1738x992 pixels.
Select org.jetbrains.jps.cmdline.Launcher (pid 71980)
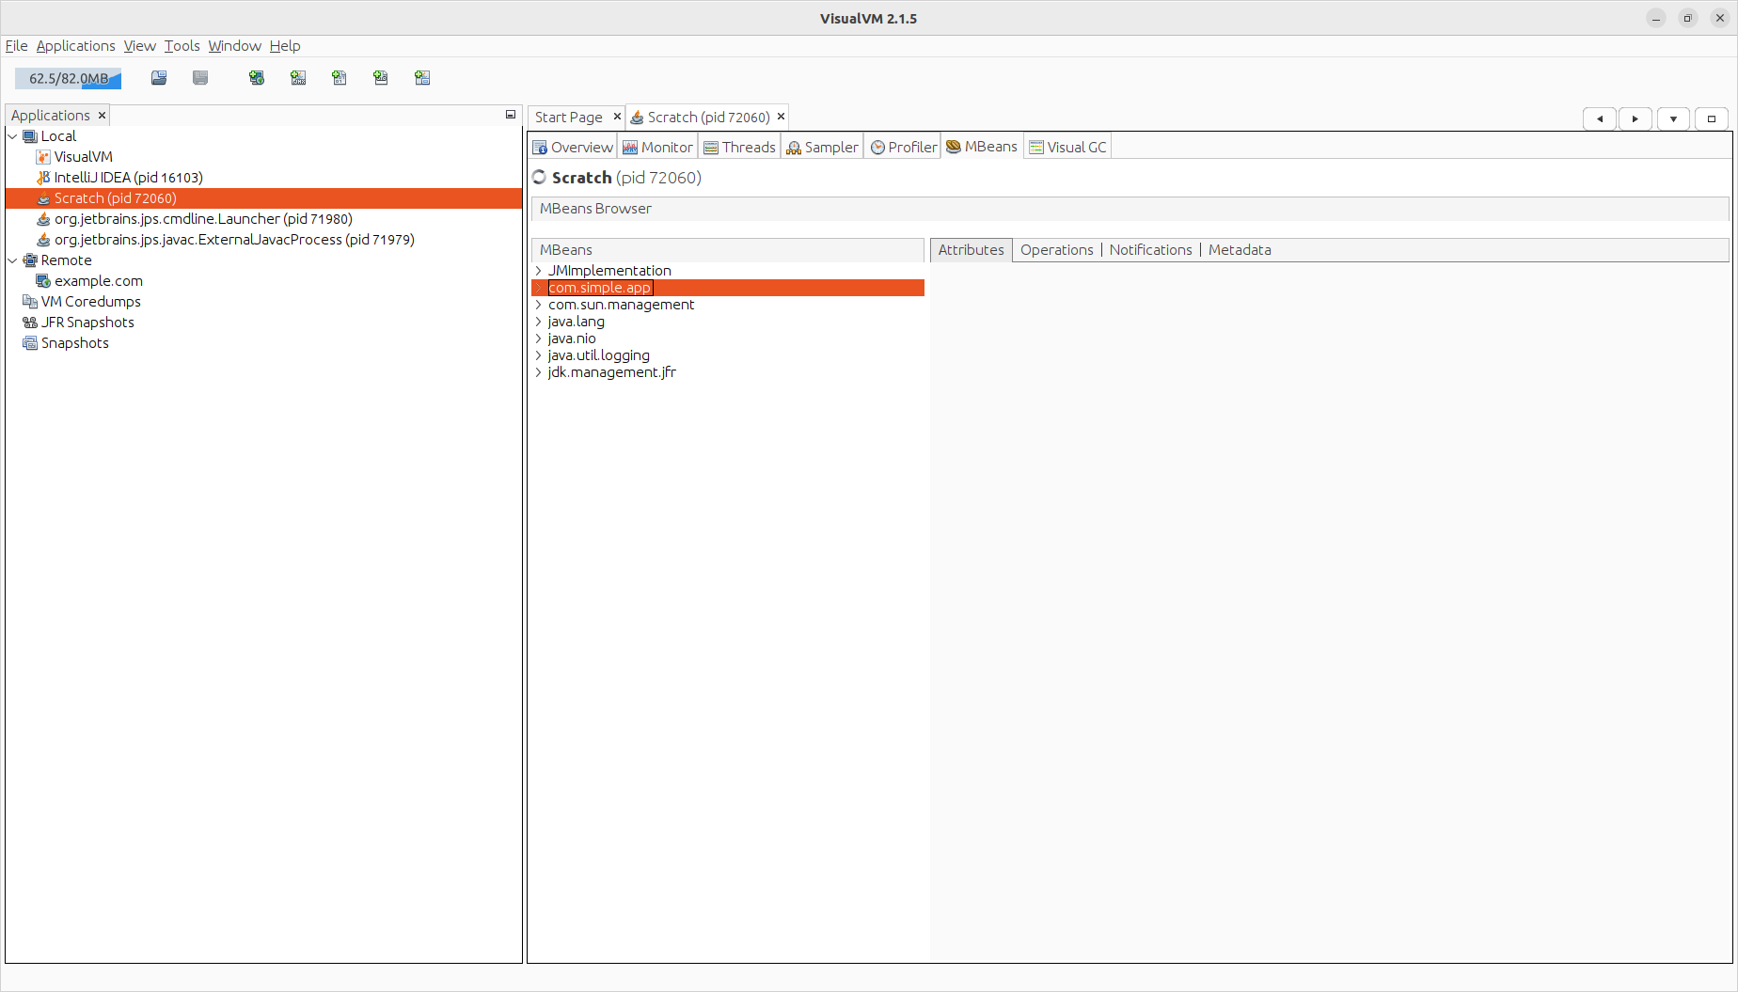[x=203, y=219]
